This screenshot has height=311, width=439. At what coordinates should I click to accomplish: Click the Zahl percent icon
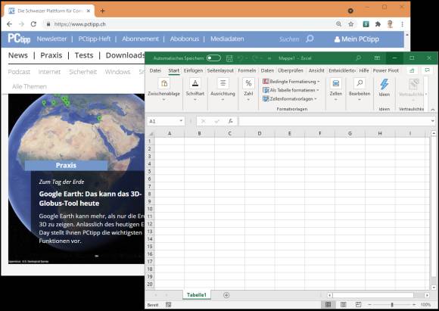point(248,83)
